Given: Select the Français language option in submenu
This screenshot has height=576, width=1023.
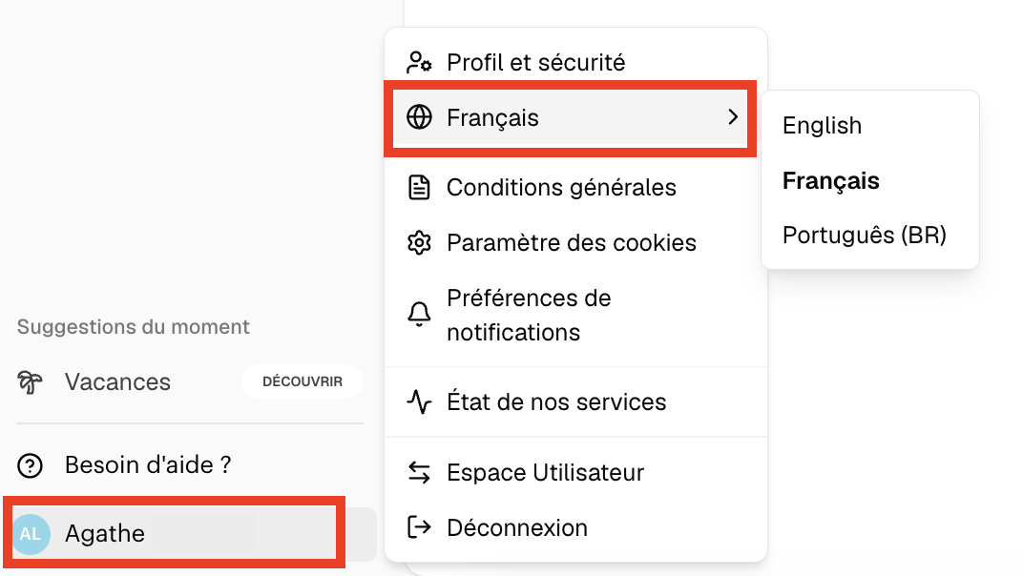Looking at the screenshot, I should tap(830, 181).
